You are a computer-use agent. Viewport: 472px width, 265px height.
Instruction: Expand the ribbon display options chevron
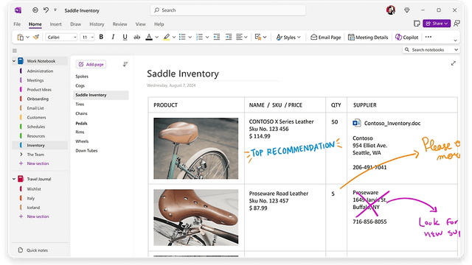coord(456,40)
